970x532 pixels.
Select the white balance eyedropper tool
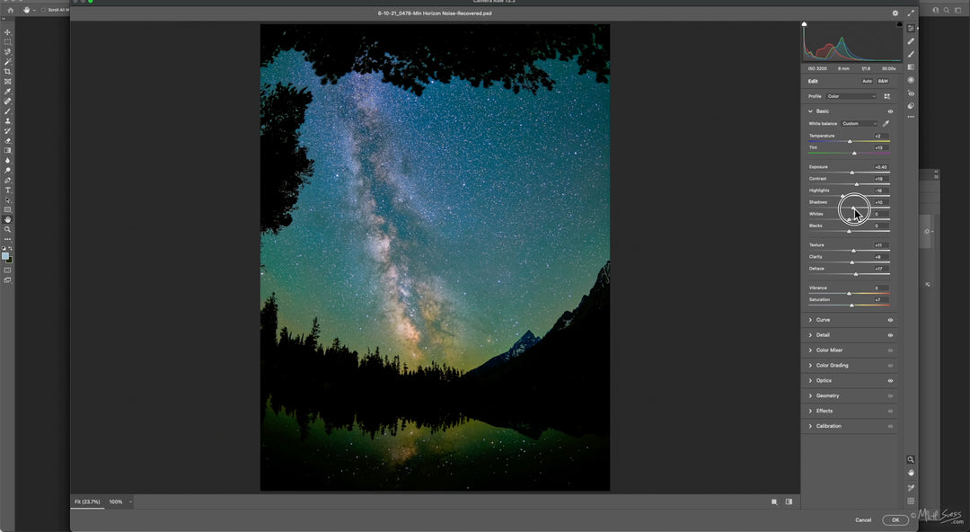pyautogui.click(x=886, y=123)
